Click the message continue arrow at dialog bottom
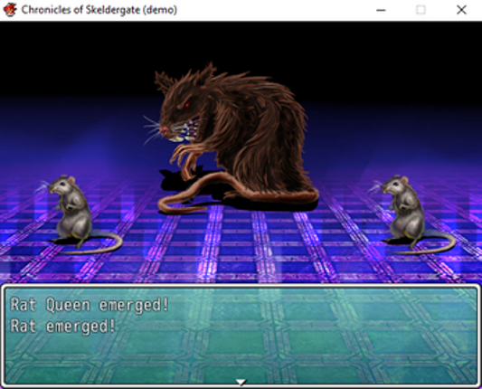The width and height of the screenshot is (482, 389). click(x=241, y=382)
